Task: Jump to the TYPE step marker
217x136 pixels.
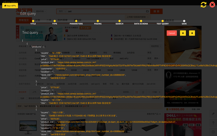Action: (x=55, y=21)
